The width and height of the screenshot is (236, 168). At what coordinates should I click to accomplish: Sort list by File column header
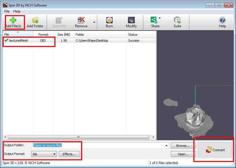(18, 34)
